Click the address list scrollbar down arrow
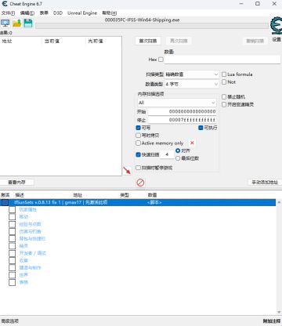282x326 pixels. [x=279, y=312]
